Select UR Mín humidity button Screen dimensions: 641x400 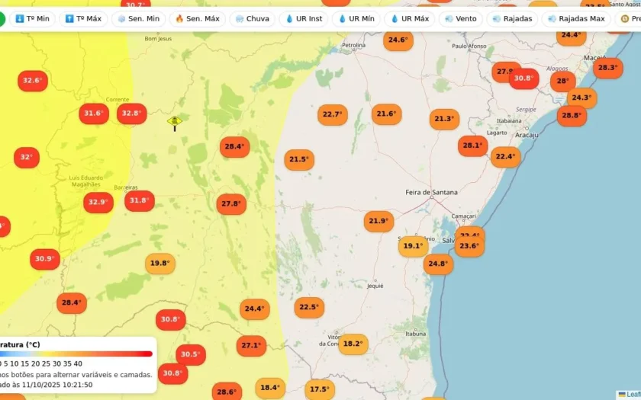point(356,19)
